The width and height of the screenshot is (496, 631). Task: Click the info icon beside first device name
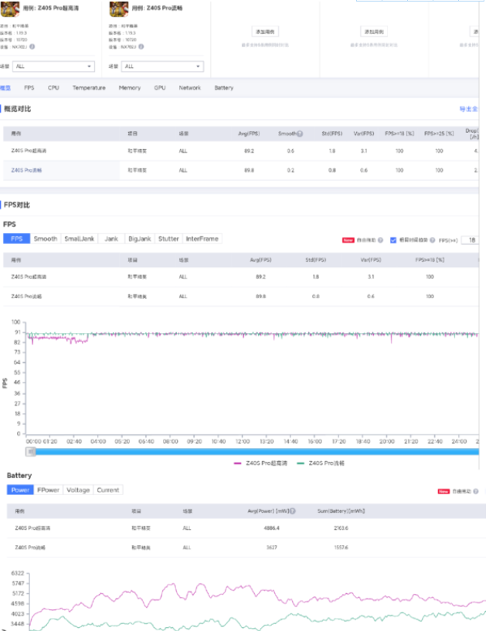(x=32, y=47)
